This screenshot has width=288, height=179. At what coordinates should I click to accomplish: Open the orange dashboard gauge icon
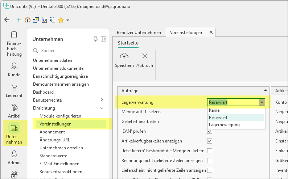(x=27, y=20)
